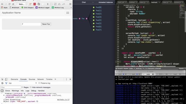Clear the console log

(x=2, y=83)
